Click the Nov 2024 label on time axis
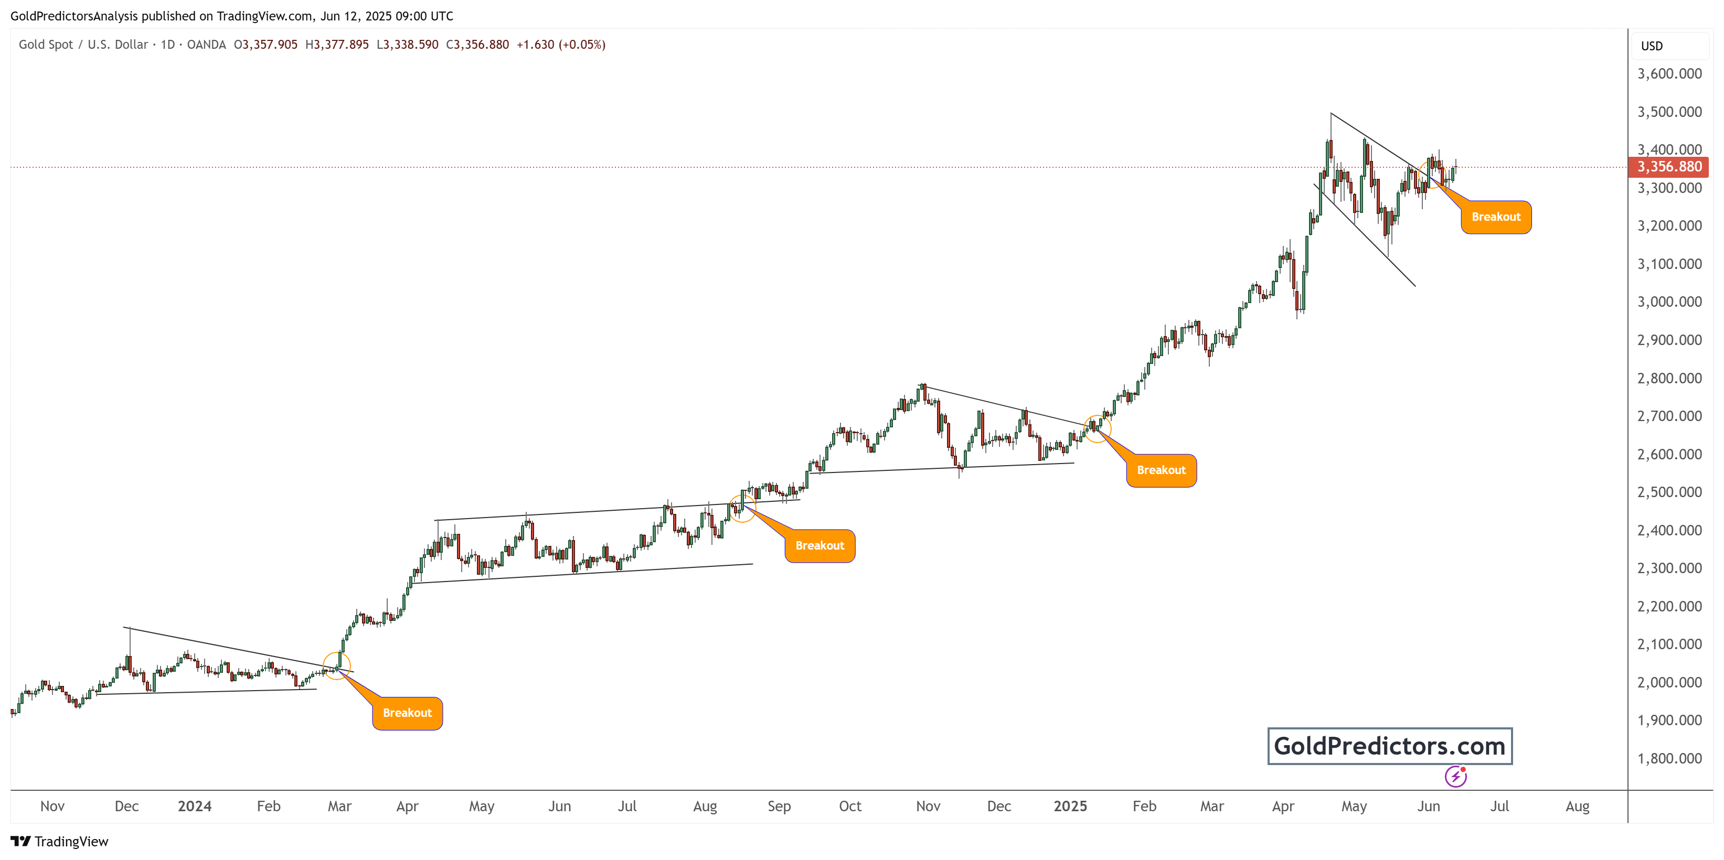Screen dimensions: 1724x860 coord(928,806)
